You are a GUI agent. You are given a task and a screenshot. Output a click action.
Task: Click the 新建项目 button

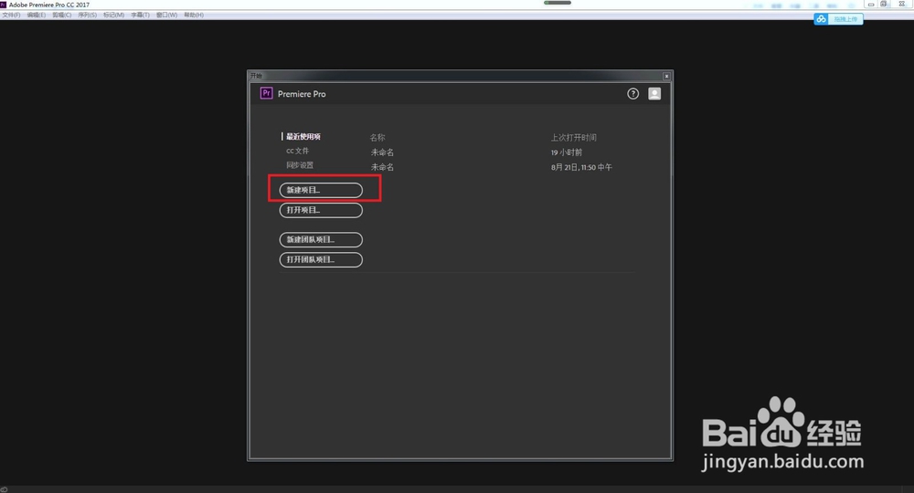321,190
